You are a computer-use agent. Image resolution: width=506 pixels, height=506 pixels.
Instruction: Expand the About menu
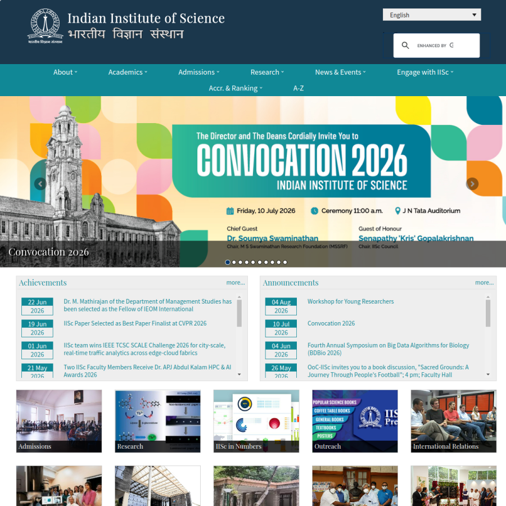tap(65, 72)
